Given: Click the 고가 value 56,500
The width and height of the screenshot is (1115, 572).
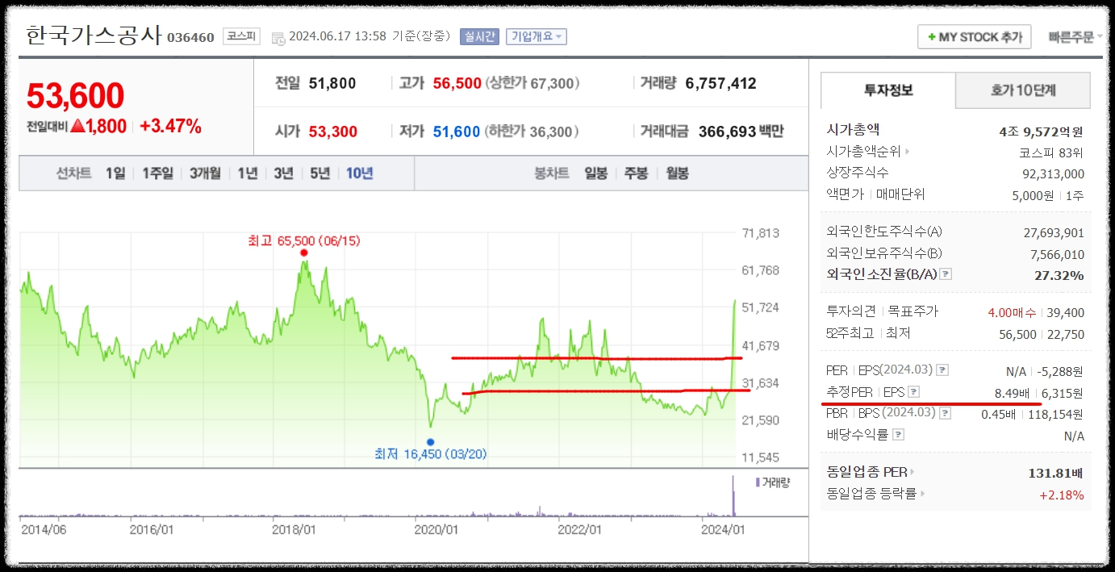Looking at the screenshot, I should pos(457,83).
